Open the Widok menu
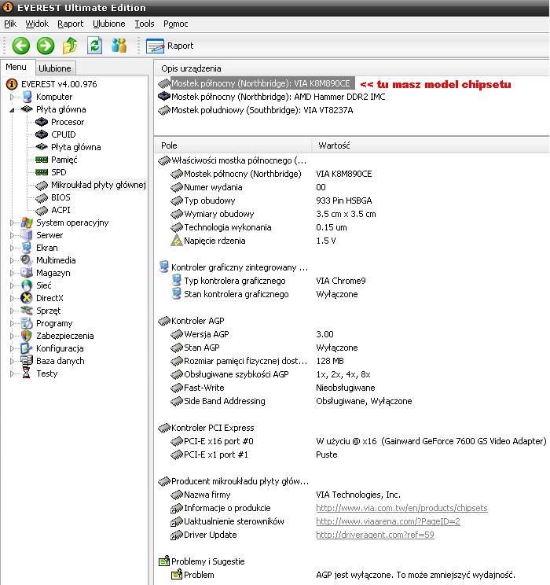Viewport: 550px width, 585px height. click(x=37, y=24)
